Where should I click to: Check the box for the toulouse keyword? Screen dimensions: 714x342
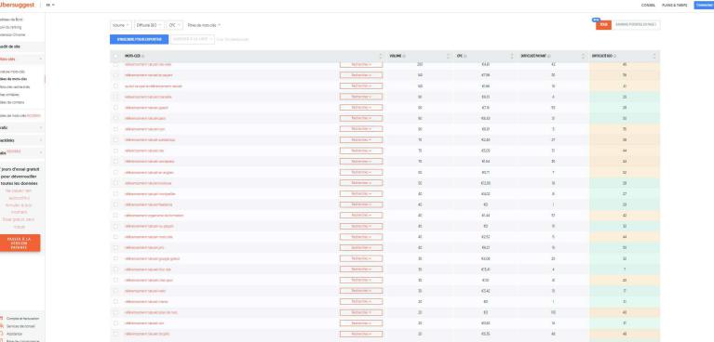point(115,183)
